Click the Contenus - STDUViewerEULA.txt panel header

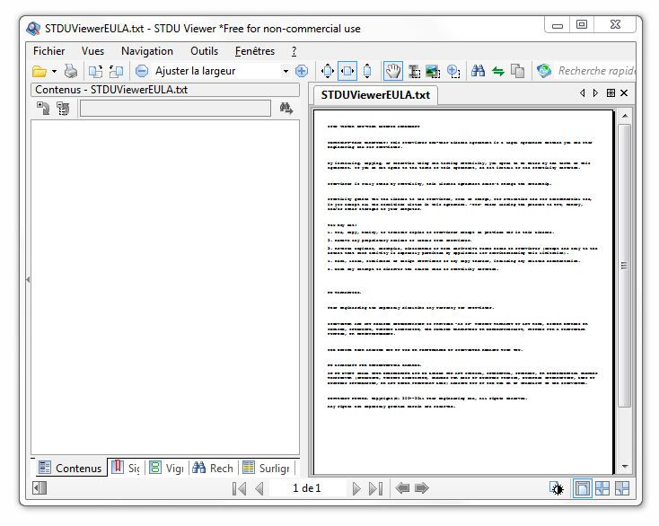(165, 90)
